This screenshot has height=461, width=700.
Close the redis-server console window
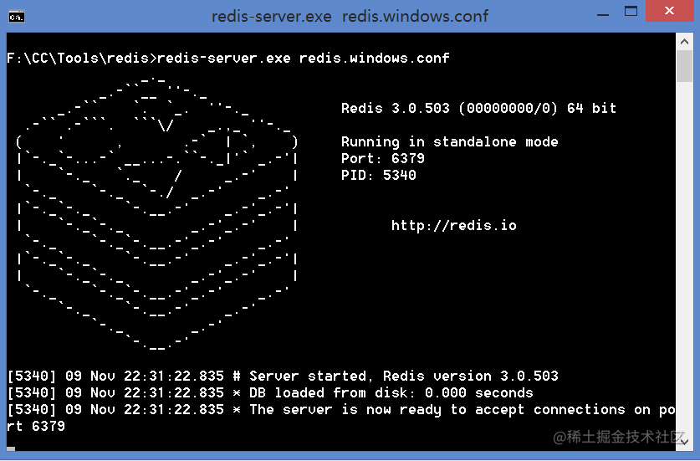click(669, 11)
